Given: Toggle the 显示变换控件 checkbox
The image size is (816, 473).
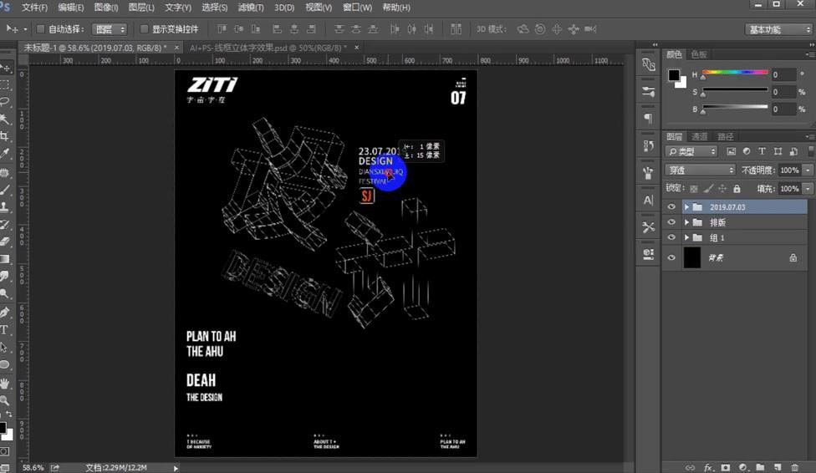Looking at the screenshot, I should [x=144, y=29].
